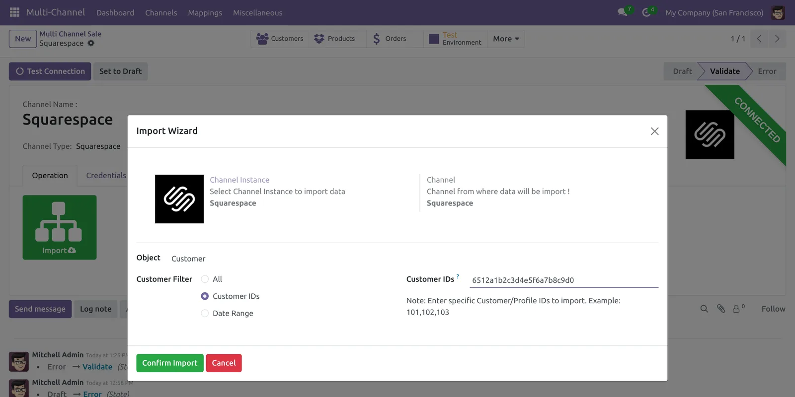Go to previous record arrow
The image size is (795, 397).
759,39
